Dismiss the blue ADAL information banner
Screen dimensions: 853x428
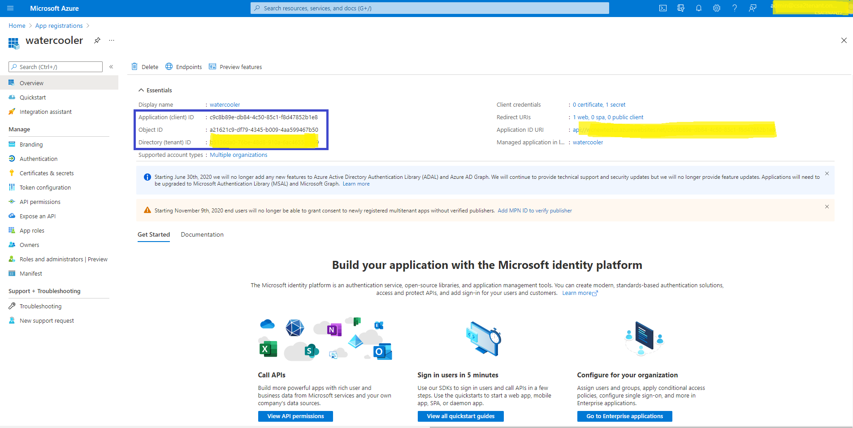(x=827, y=173)
